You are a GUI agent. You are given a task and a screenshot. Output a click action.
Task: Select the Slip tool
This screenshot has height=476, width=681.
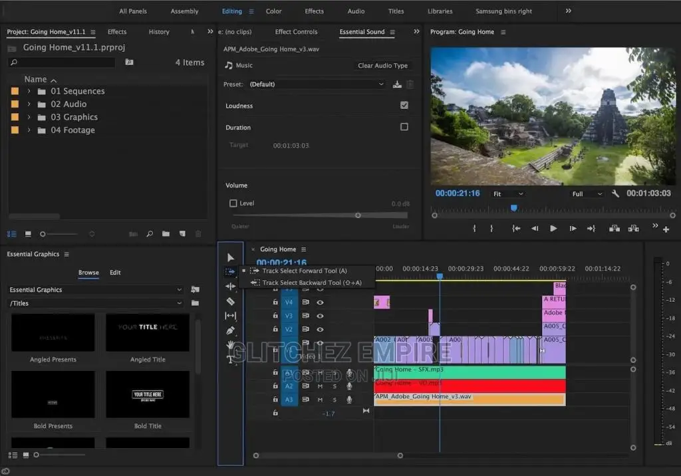pyautogui.click(x=231, y=316)
